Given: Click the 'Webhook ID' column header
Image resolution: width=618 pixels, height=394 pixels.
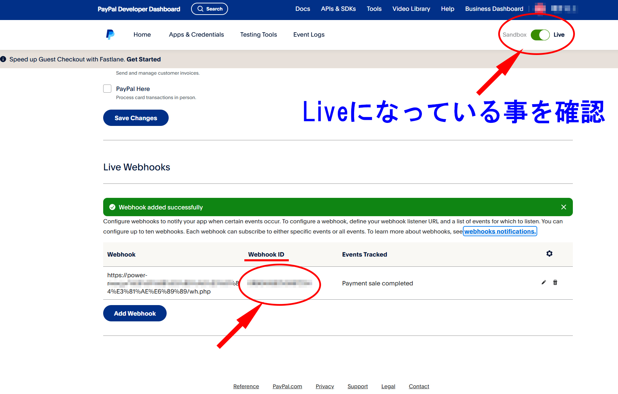Looking at the screenshot, I should [266, 255].
